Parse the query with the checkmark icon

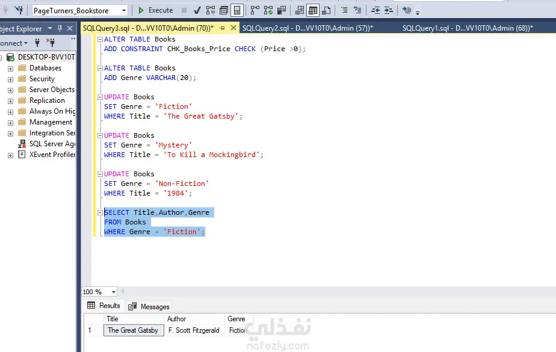(x=197, y=11)
